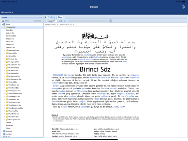Click the mübarek word link
This screenshot has width=188, height=141.
[x=135, y=75]
